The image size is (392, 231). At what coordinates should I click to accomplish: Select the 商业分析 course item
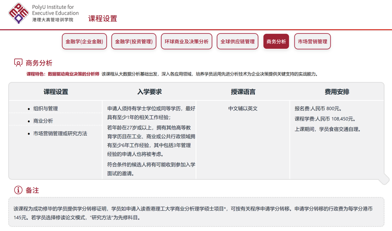[x=43, y=121]
